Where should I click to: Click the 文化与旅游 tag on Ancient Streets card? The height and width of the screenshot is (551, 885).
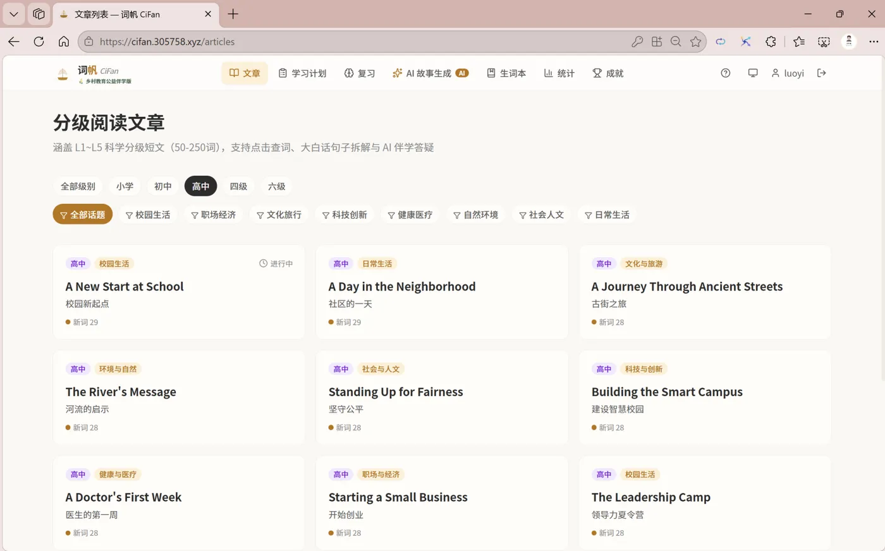pos(644,263)
